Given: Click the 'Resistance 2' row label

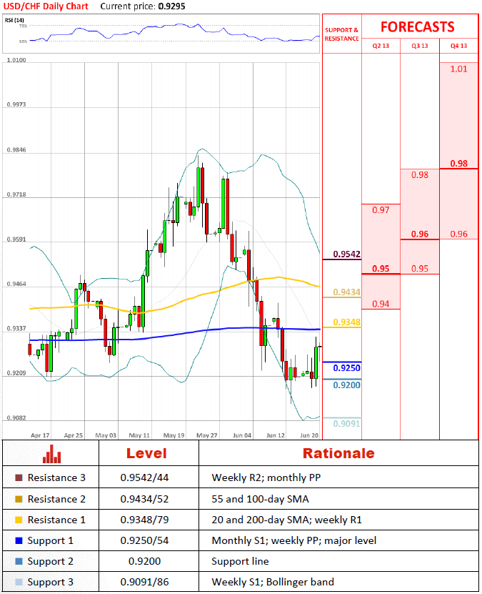Looking at the screenshot, I should [x=56, y=499].
